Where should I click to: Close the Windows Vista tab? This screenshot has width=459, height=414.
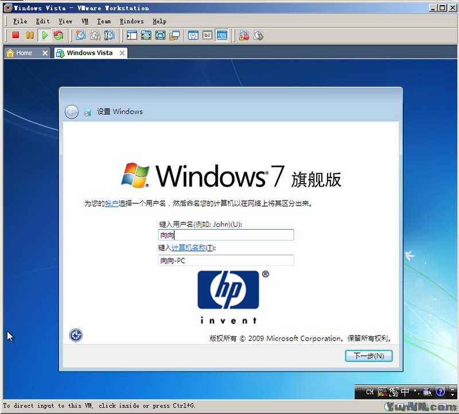(122, 53)
